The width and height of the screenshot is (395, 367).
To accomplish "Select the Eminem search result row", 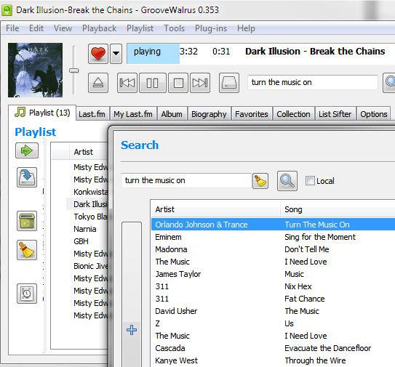I will coord(273,237).
